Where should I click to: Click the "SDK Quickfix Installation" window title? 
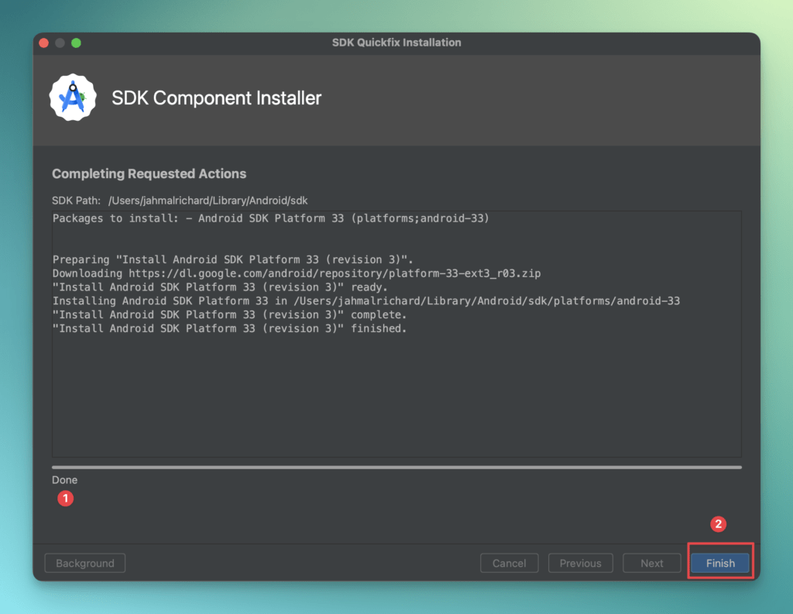(x=396, y=43)
